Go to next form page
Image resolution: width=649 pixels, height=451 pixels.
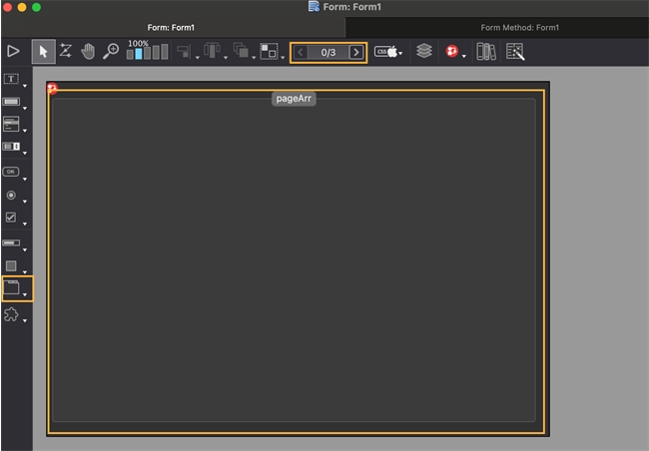[355, 52]
